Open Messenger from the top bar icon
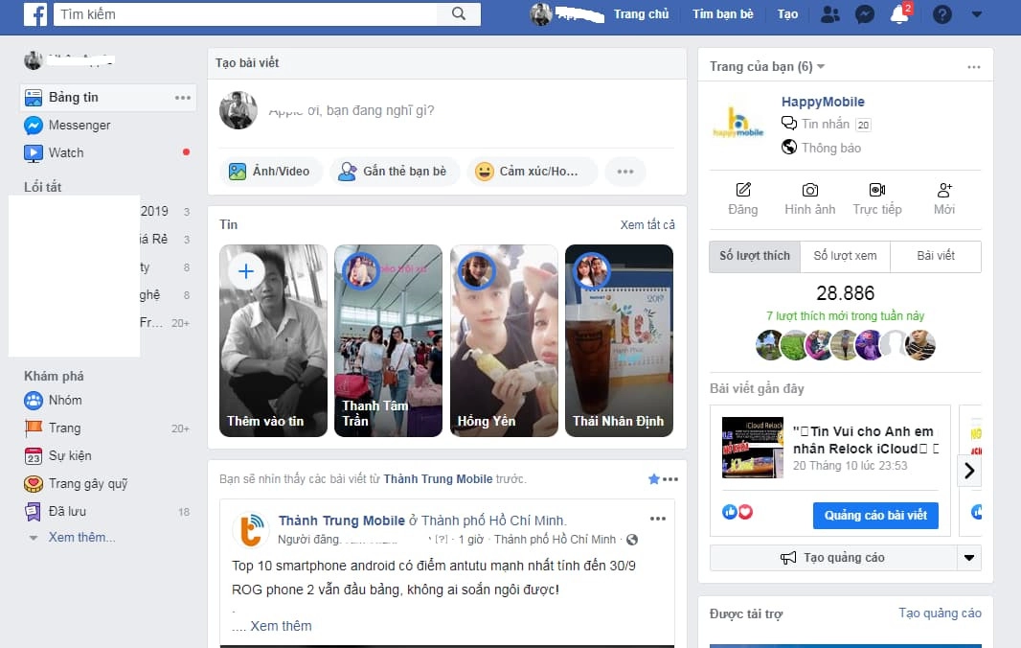This screenshot has width=1021, height=648. [864, 13]
